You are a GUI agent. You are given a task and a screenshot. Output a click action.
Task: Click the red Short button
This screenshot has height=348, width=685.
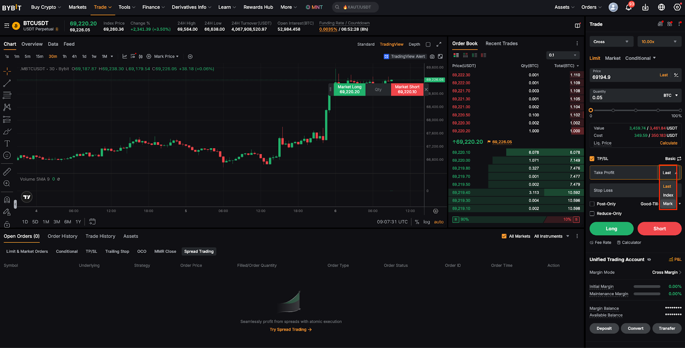(x=659, y=229)
